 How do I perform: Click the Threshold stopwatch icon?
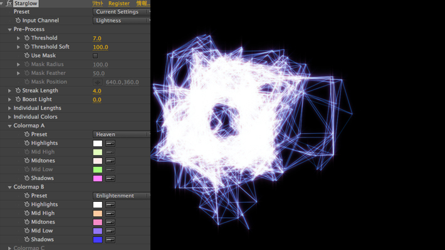pos(27,38)
